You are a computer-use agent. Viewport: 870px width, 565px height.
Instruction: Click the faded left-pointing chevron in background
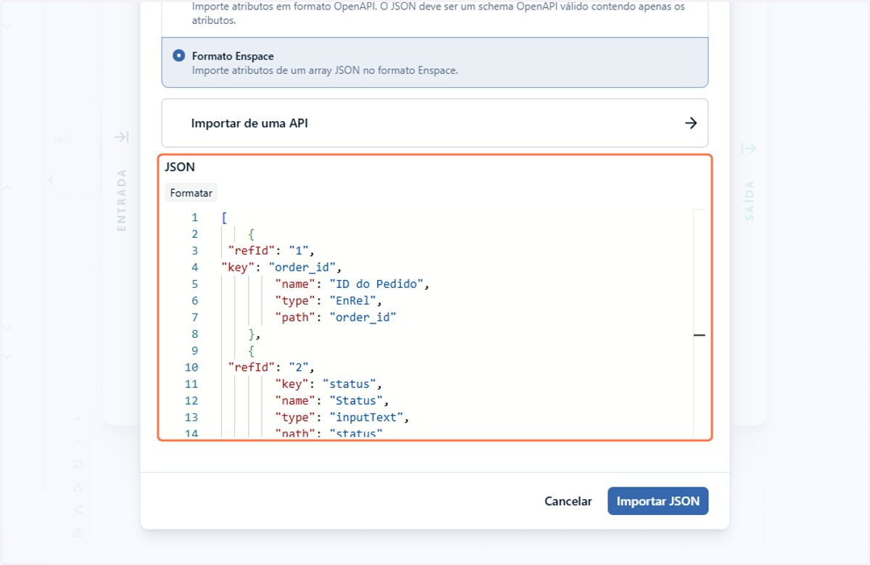(51, 180)
